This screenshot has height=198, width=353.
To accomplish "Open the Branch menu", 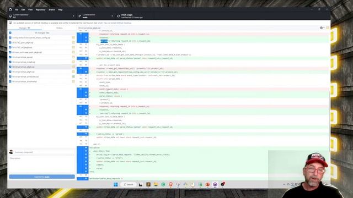I will (x=51, y=10).
